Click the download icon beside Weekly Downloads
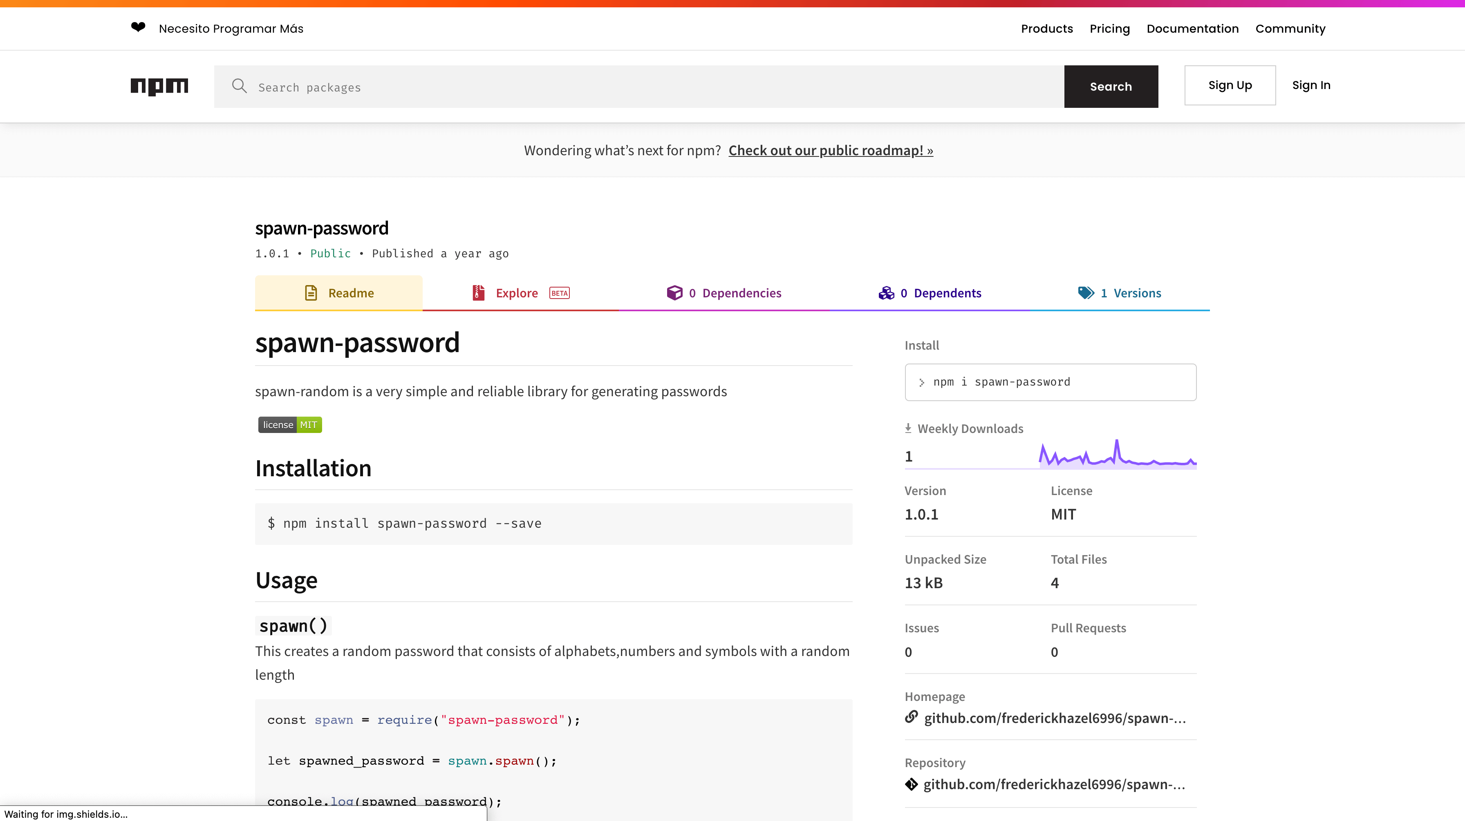1465x821 pixels. pyautogui.click(x=908, y=427)
